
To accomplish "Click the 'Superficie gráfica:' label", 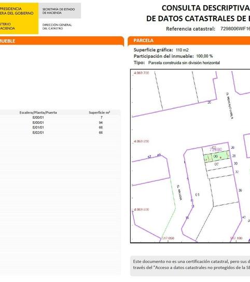I will 154,50.
